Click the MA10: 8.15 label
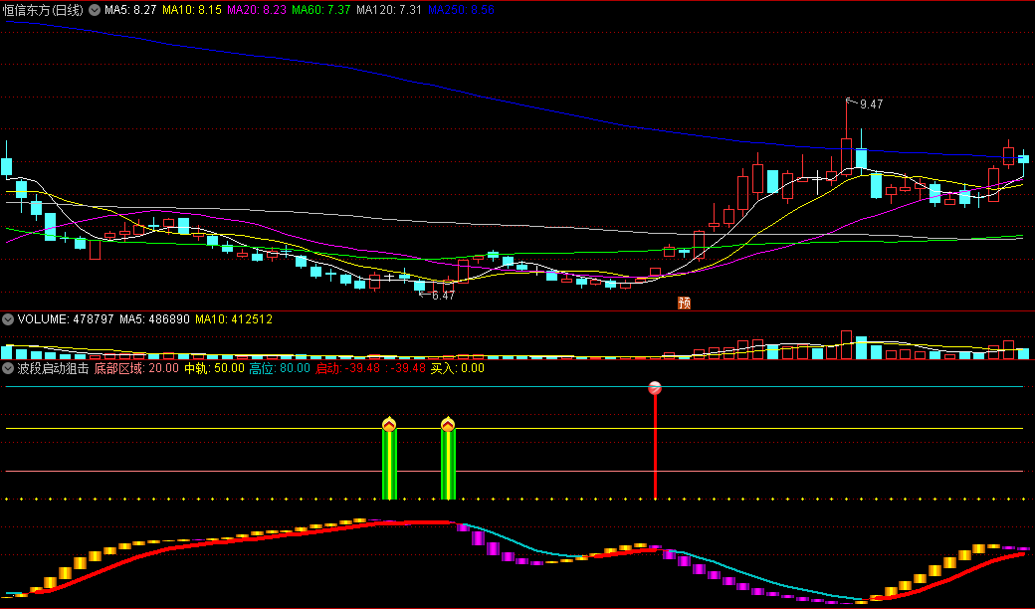Viewport: 1035px width, 609px height. (x=192, y=10)
